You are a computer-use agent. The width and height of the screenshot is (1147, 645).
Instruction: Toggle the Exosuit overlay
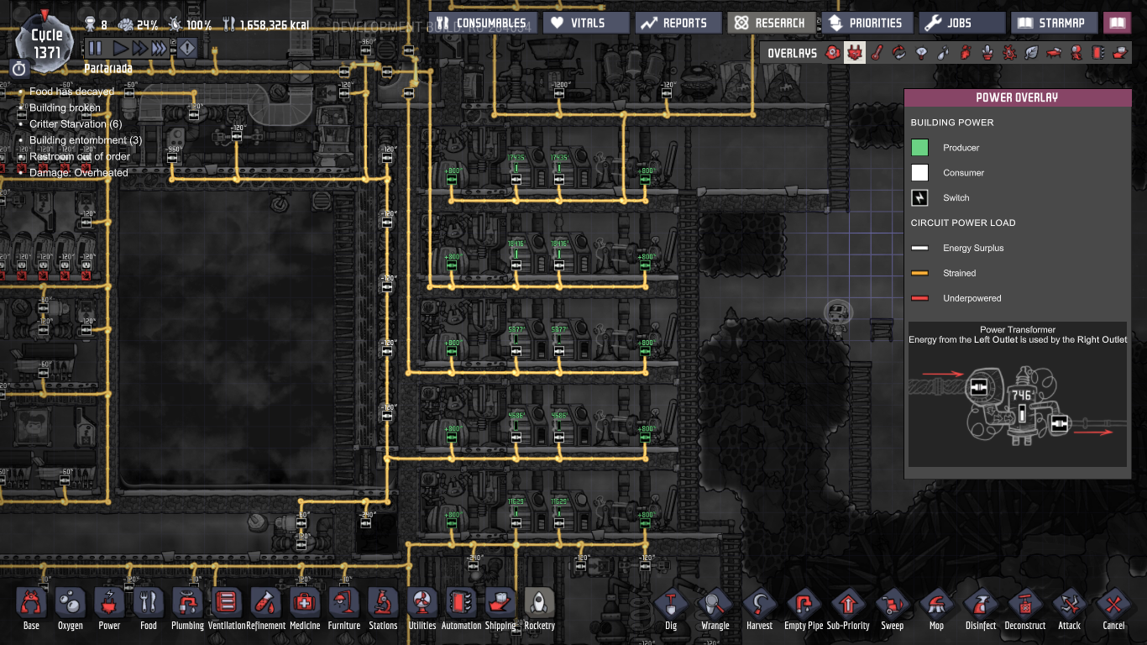(x=1076, y=53)
